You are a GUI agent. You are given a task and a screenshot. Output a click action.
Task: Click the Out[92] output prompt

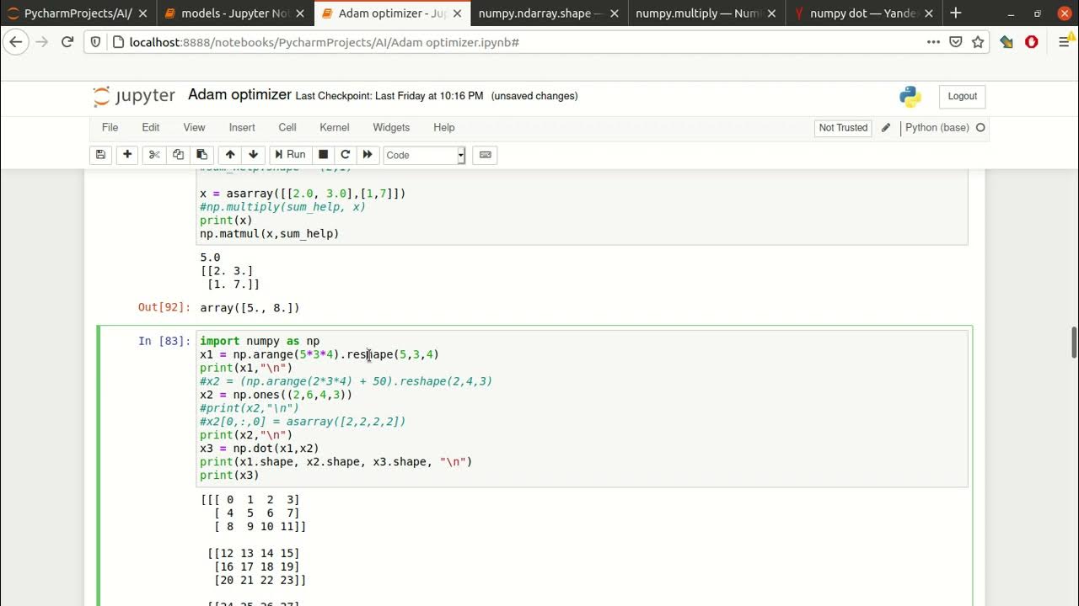(x=164, y=307)
